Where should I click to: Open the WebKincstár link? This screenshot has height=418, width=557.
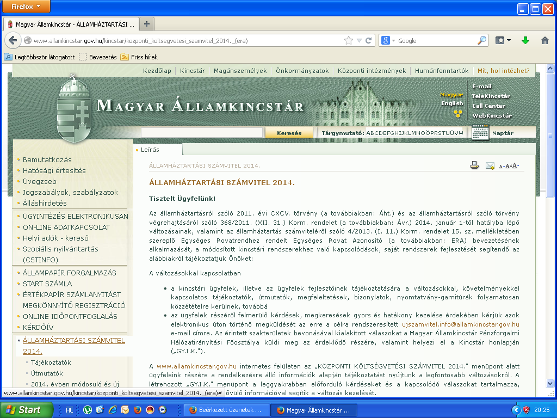click(492, 115)
